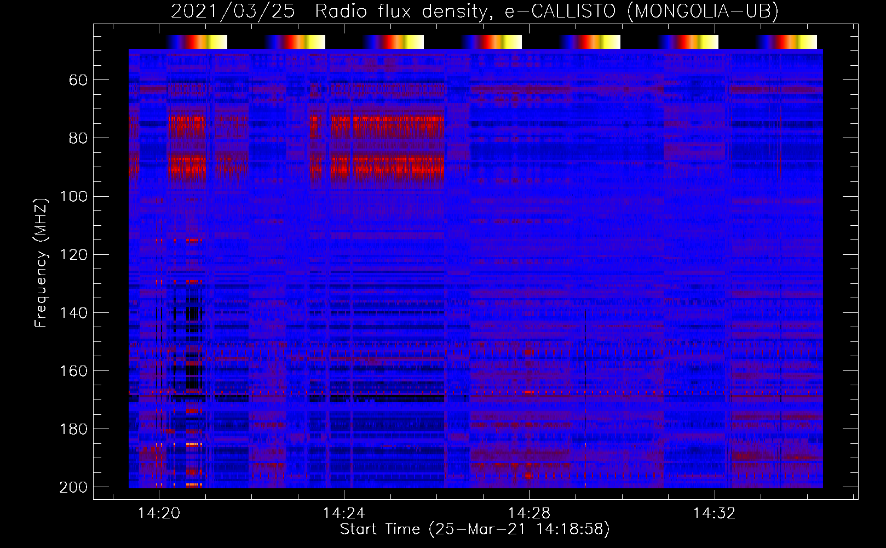
Task: Click the 180 frequency tick label
Action: point(73,429)
